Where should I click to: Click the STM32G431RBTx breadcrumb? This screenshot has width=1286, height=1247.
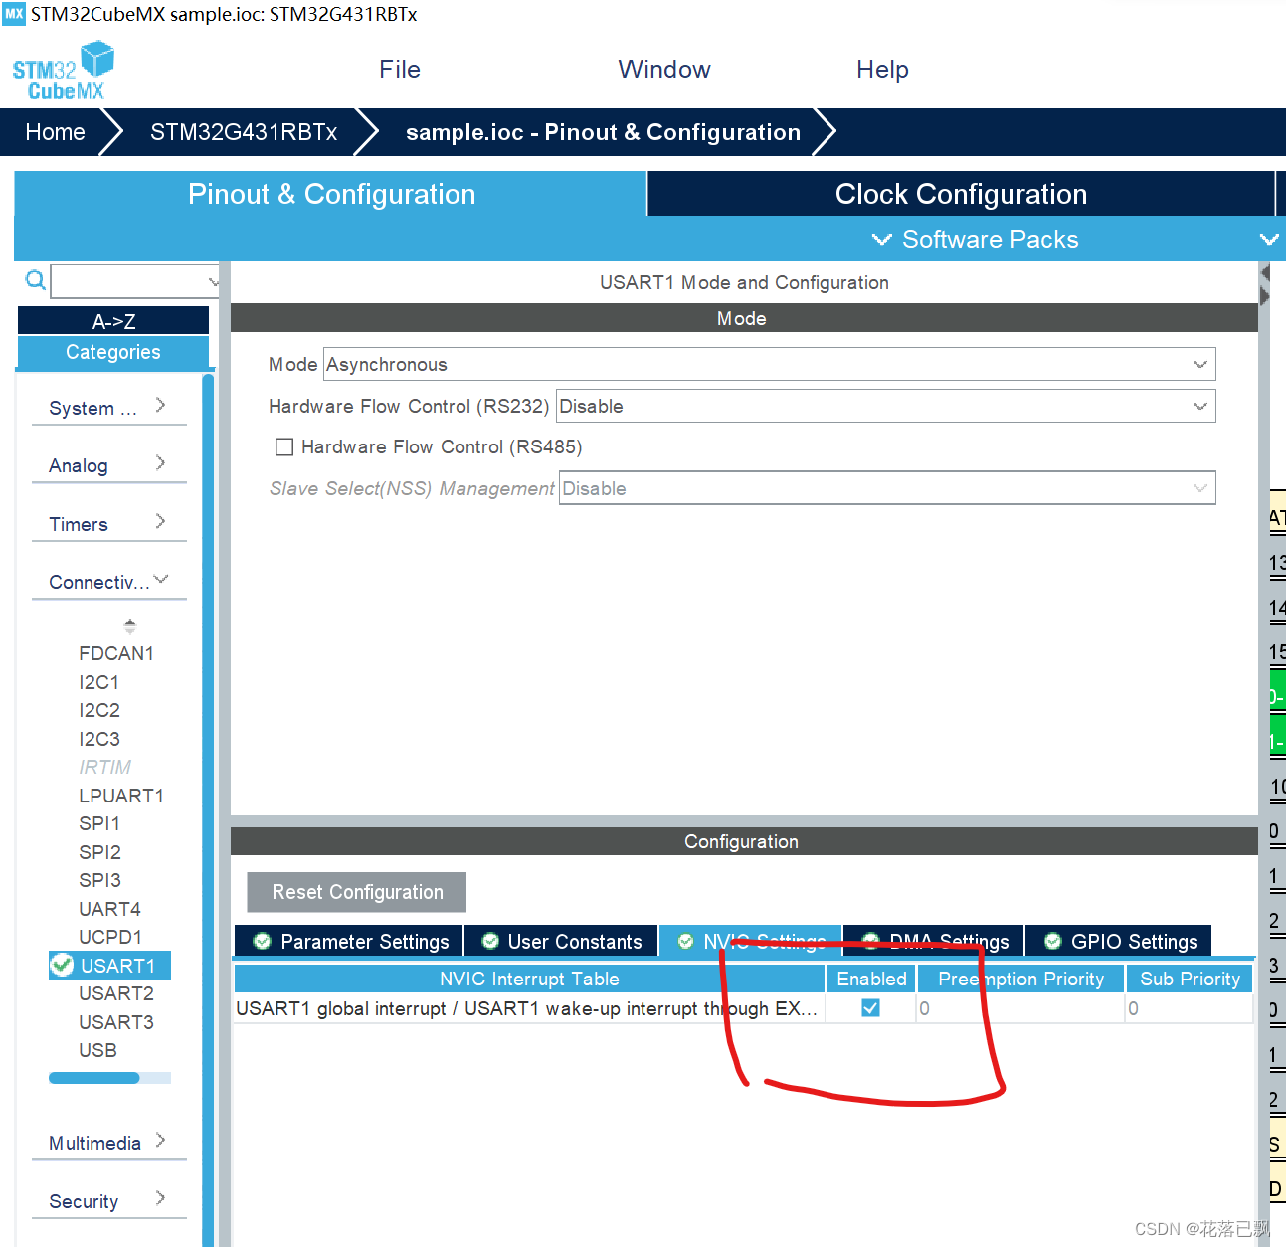click(x=244, y=132)
